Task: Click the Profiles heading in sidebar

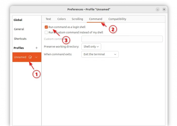Action: tap(19, 48)
